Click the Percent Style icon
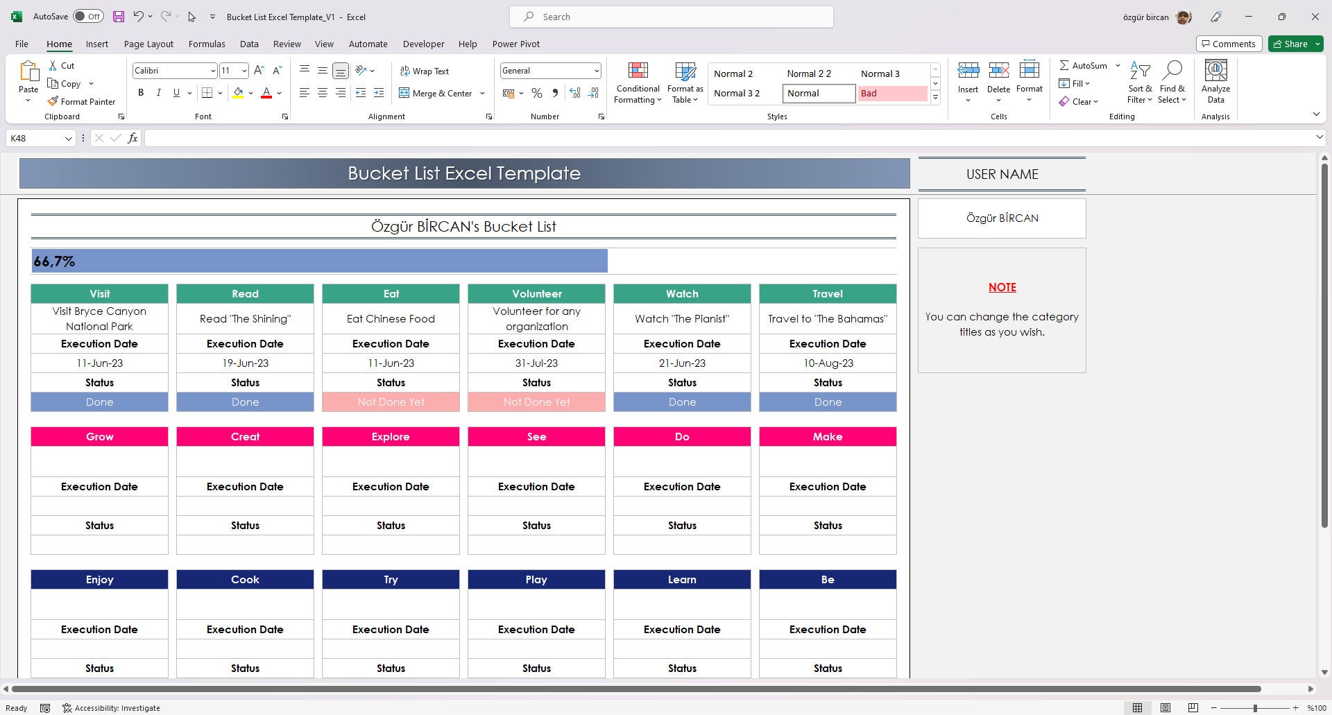 point(536,93)
